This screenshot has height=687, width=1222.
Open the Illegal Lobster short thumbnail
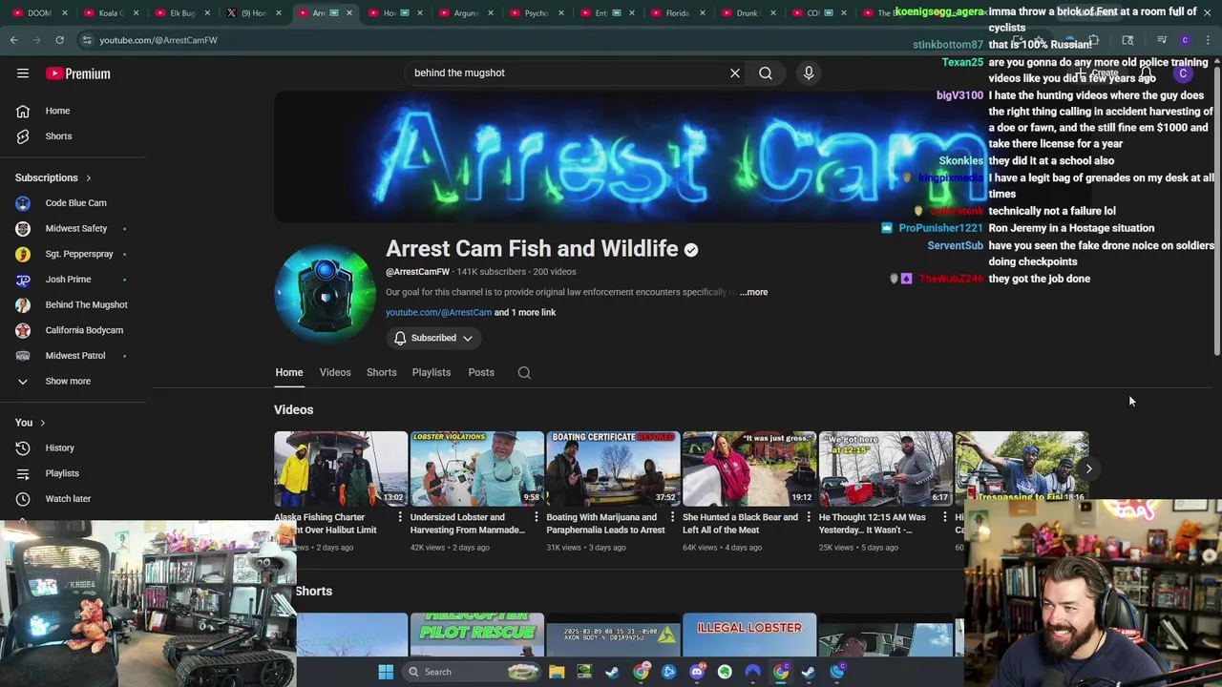749,635
